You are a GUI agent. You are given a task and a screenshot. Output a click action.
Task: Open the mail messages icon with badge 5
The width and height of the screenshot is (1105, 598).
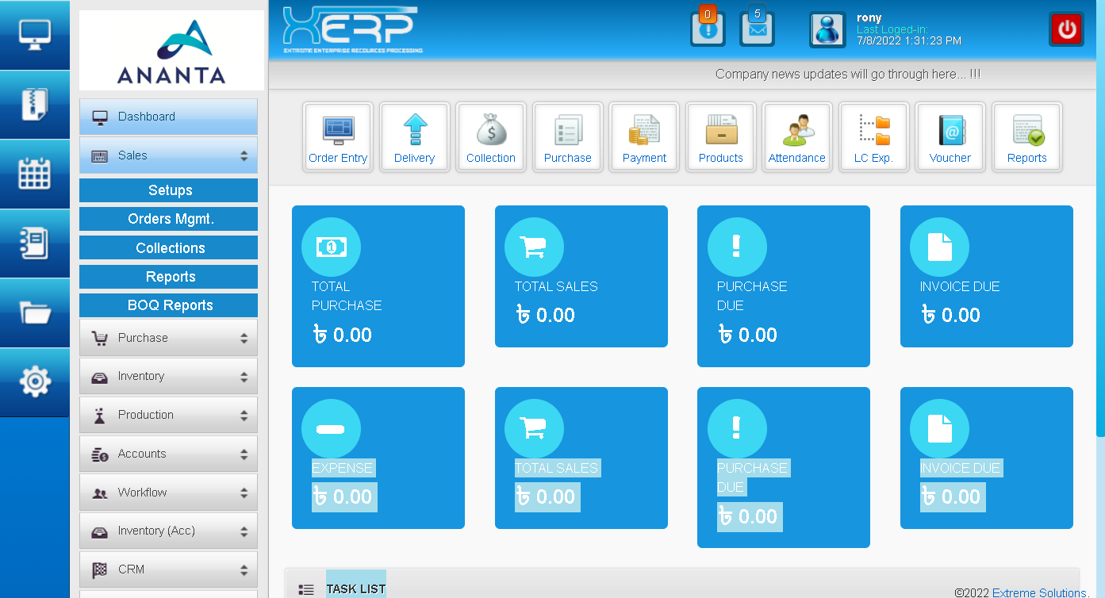(757, 30)
